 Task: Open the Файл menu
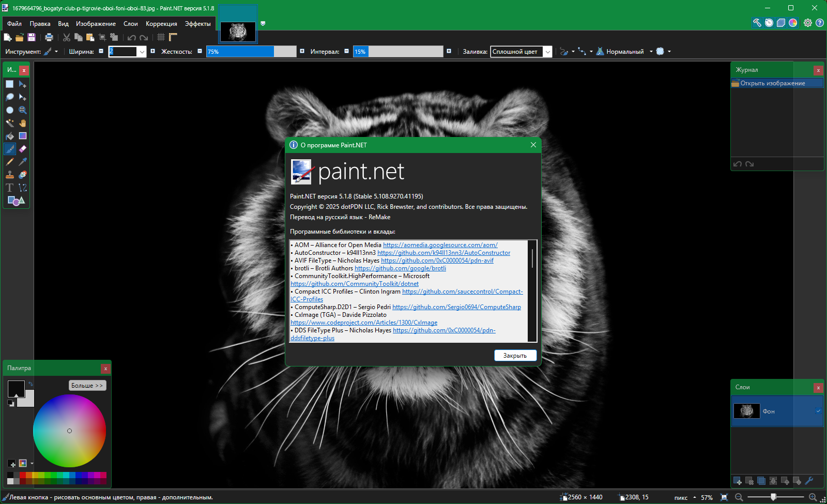14,24
